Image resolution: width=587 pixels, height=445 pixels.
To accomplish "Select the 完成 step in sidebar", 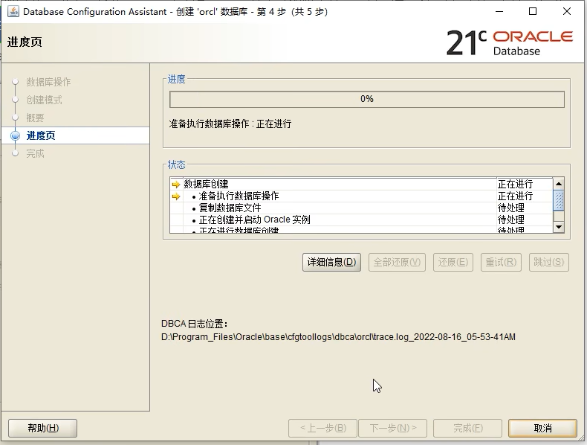I will coord(35,153).
